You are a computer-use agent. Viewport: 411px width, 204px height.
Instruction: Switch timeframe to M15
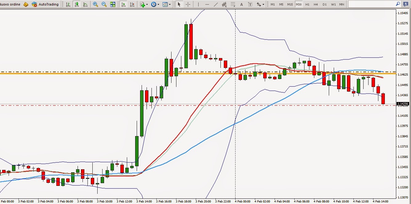(x=290, y=4)
